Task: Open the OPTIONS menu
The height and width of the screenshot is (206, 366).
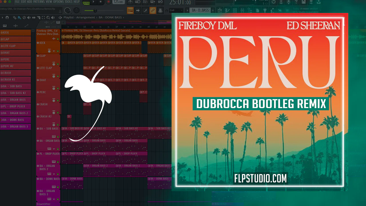Action: coord(58,2)
